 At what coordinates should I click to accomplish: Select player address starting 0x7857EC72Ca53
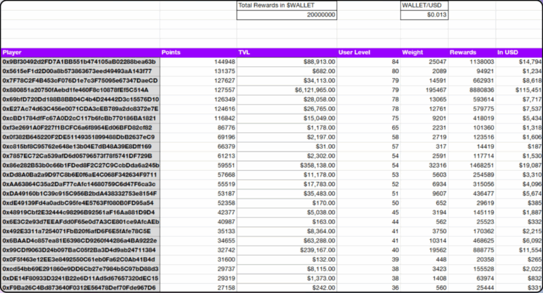coord(80,156)
